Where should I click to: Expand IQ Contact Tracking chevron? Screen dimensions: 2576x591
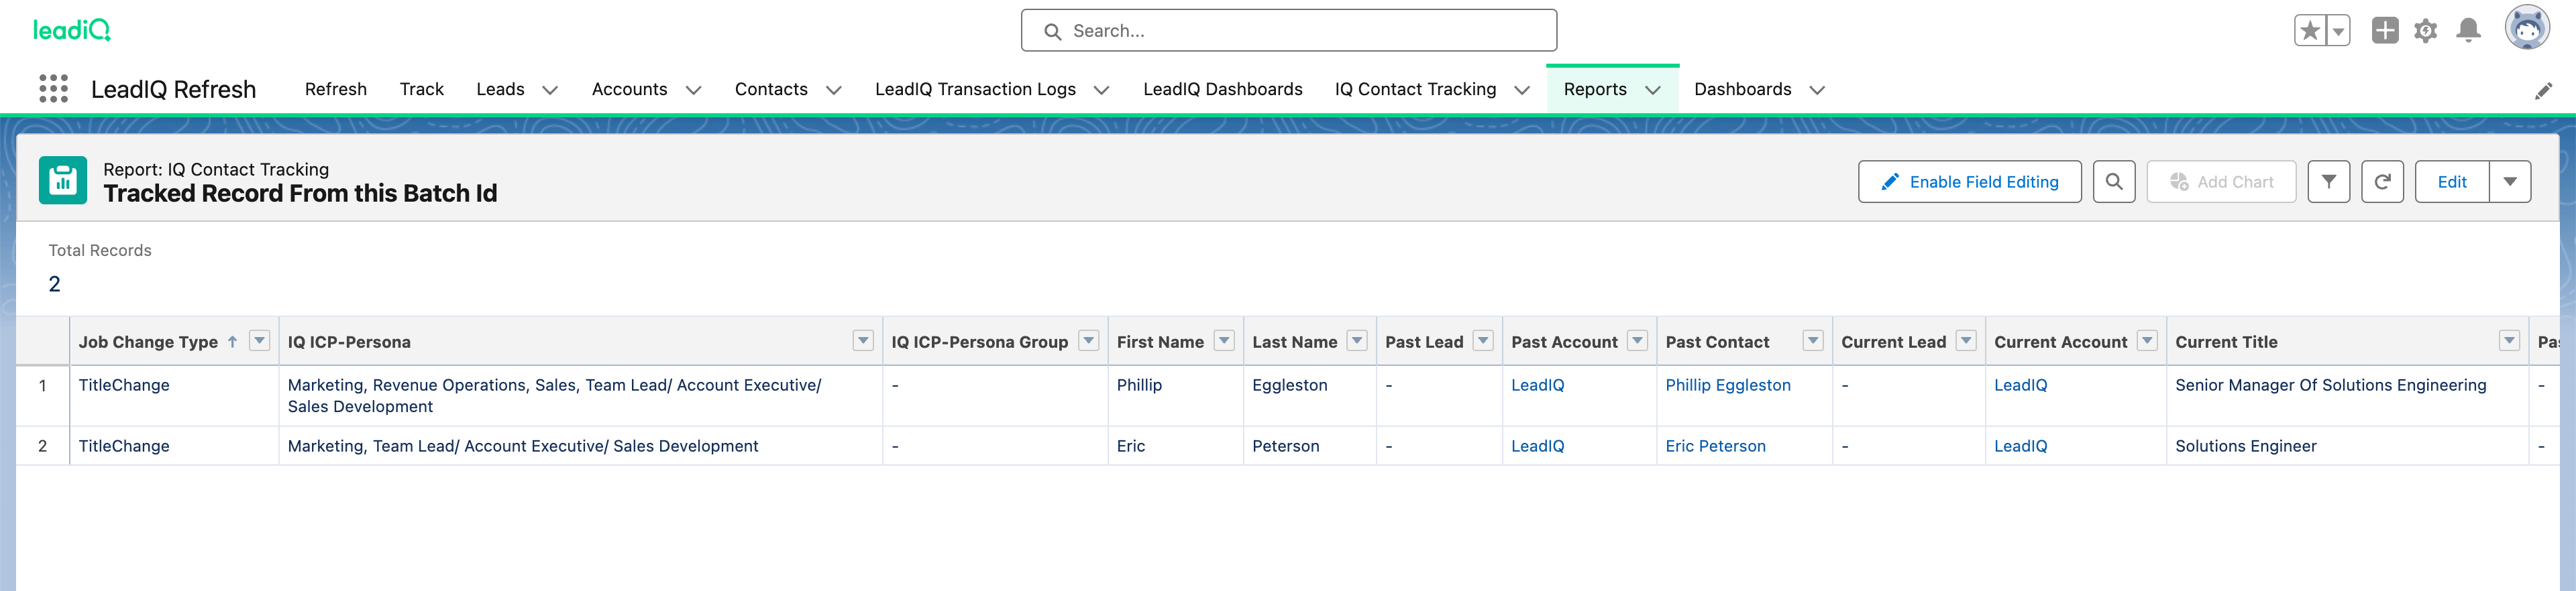[x=1522, y=91]
